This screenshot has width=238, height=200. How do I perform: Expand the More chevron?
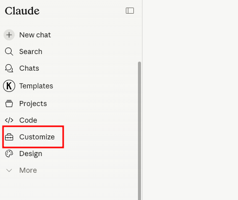coord(9,170)
